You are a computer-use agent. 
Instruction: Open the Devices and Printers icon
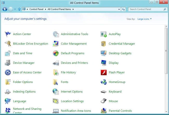point(56,63)
